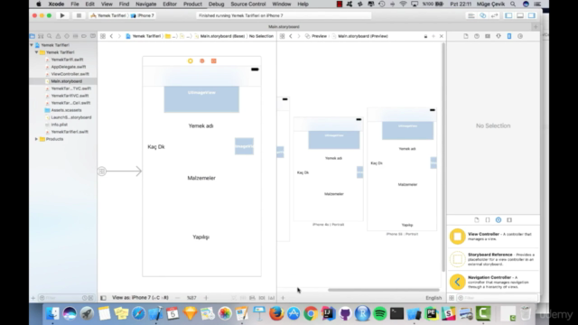Open the Navigate menu

[x=146, y=4]
